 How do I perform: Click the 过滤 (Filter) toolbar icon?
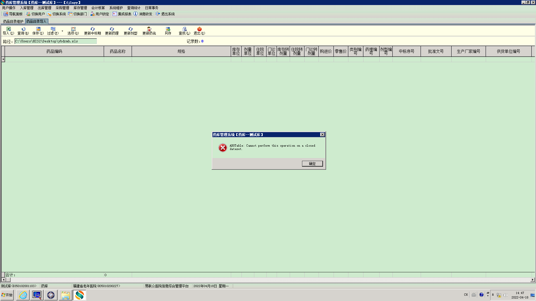click(53, 29)
